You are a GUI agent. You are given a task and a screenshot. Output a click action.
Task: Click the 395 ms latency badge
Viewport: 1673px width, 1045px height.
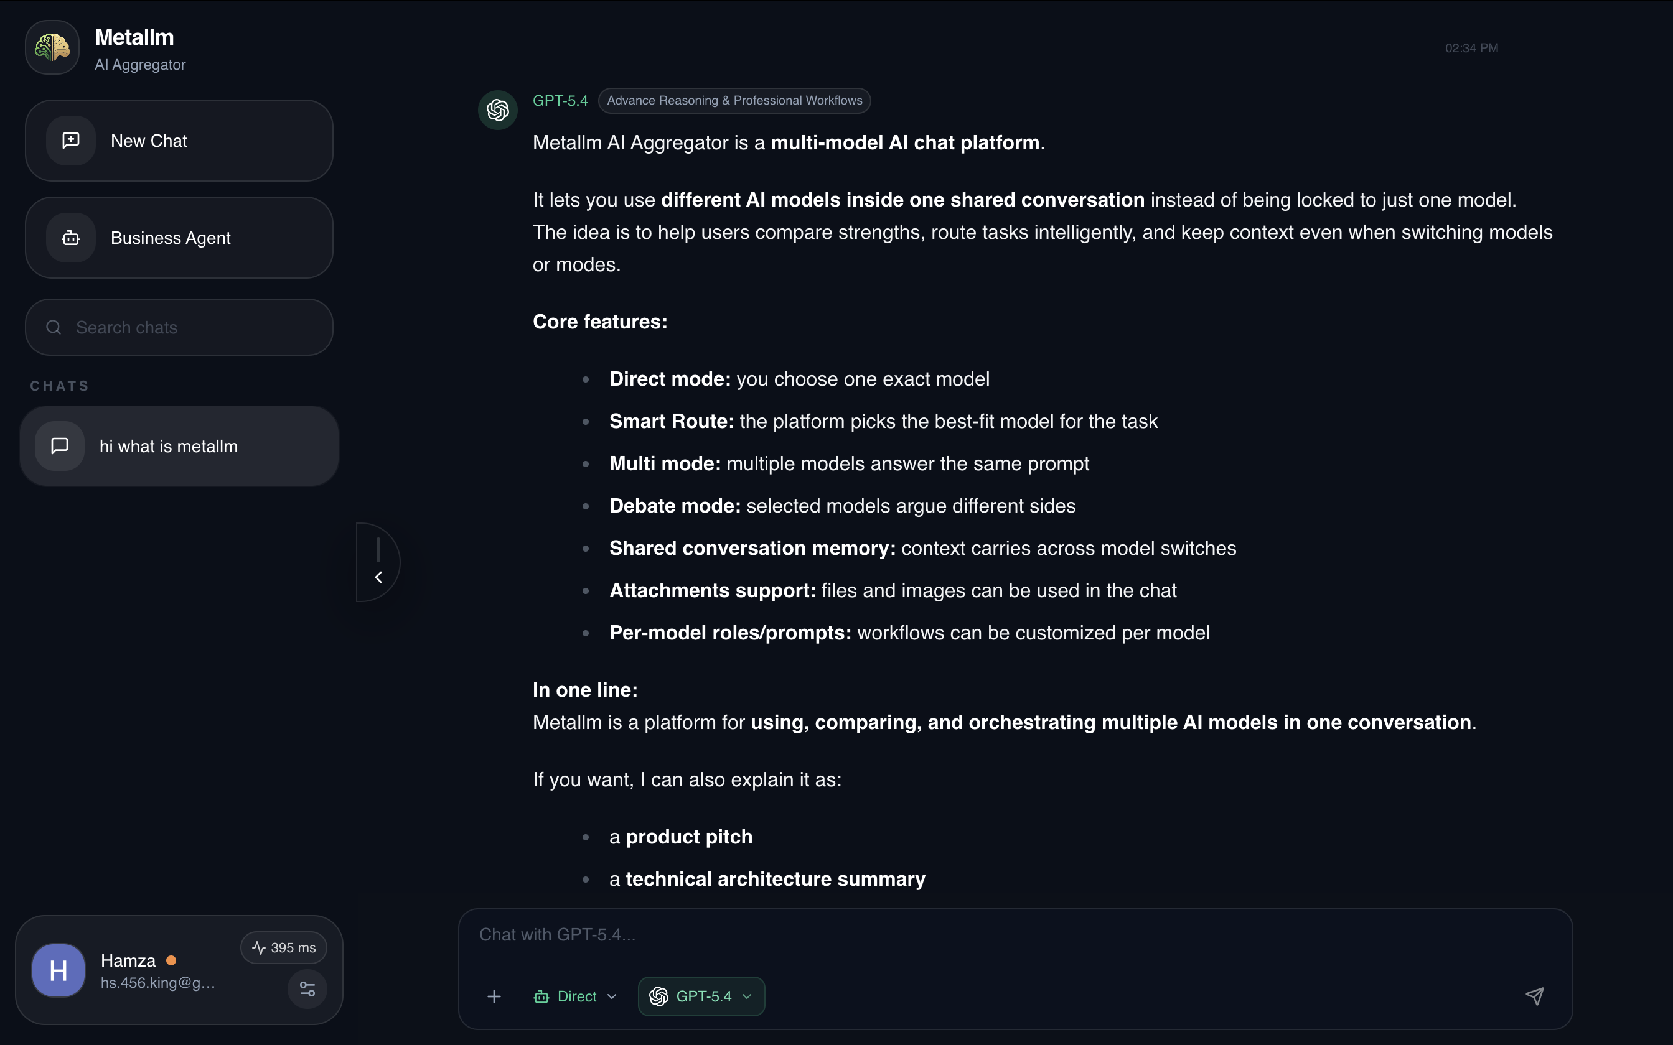tap(284, 947)
